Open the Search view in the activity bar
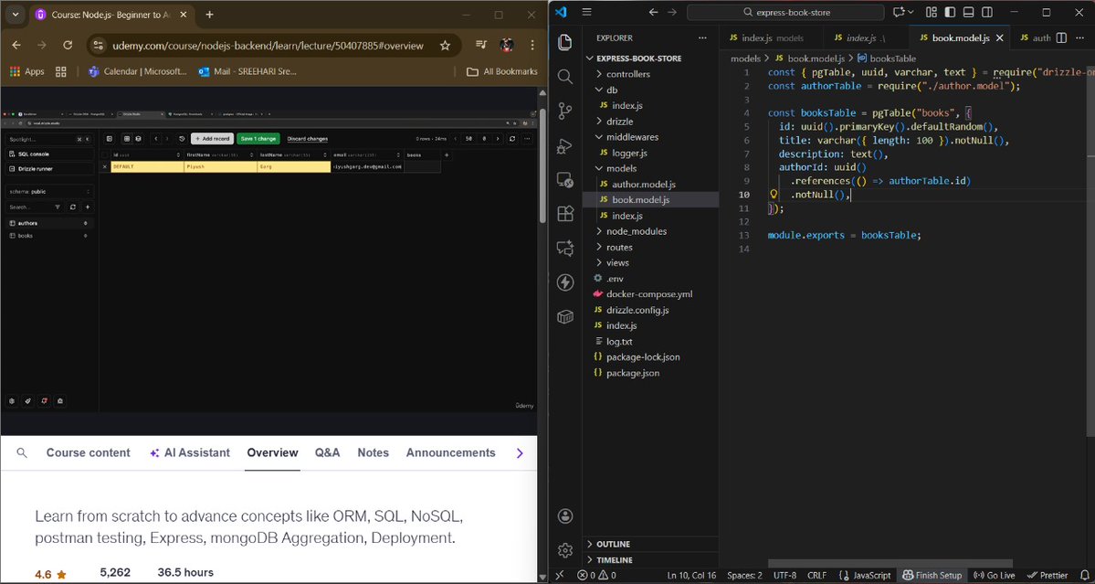This screenshot has width=1095, height=584. [564, 76]
